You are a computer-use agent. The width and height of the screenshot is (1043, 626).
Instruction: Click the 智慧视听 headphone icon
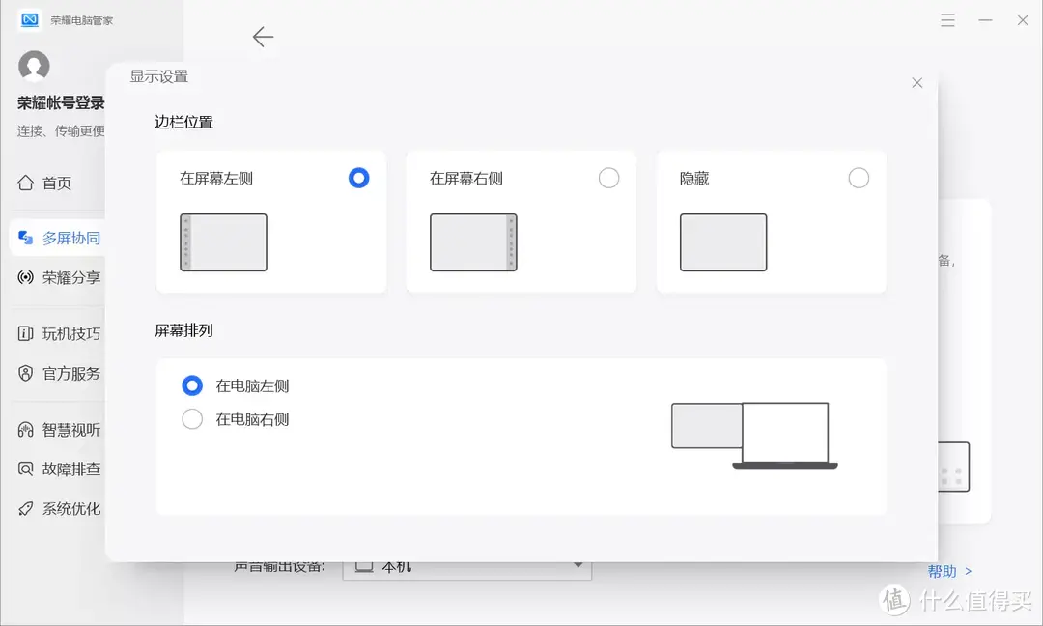pos(25,430)
